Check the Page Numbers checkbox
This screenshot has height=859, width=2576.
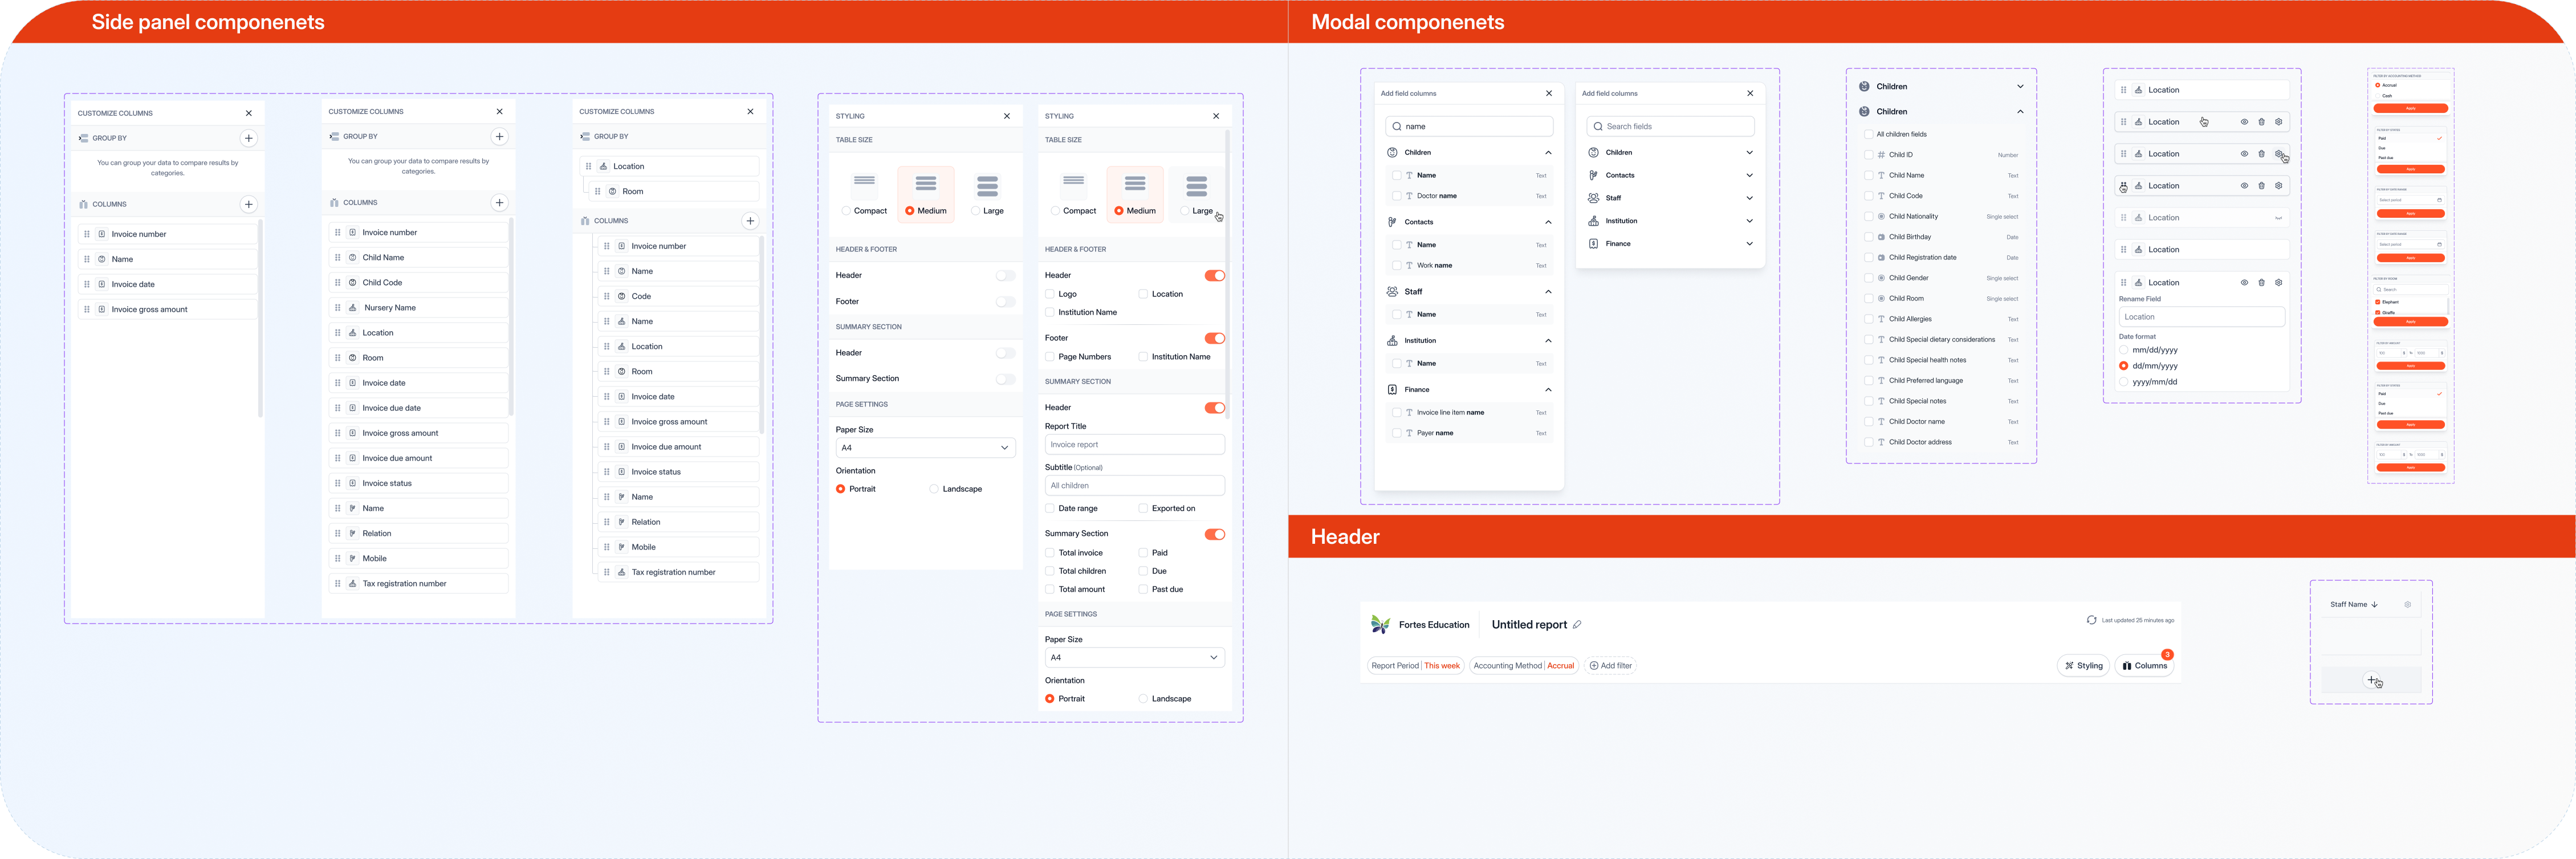pyautogui.click(x=1050, y=357)
